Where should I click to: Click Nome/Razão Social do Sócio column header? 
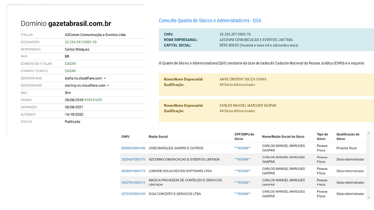coord(283,137)
